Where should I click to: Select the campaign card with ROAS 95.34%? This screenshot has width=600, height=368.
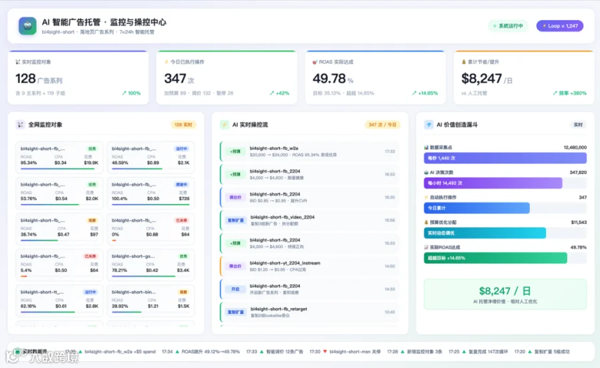[x=59, y=157]
